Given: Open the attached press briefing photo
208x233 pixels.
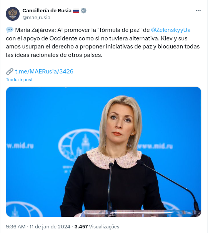Looking at the screenshot, I should point(103,152).
